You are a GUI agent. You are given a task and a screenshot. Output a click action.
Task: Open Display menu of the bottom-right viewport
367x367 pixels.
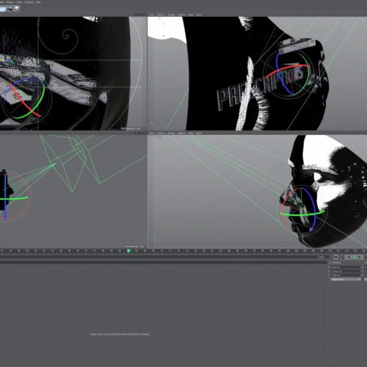click(x=171, y=133)
